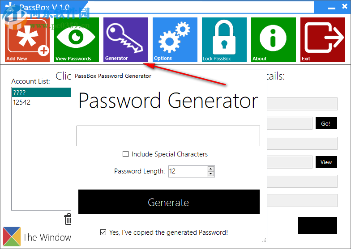Select the 12542 account in list
The image size is (351, 249).
coord(40,102)
